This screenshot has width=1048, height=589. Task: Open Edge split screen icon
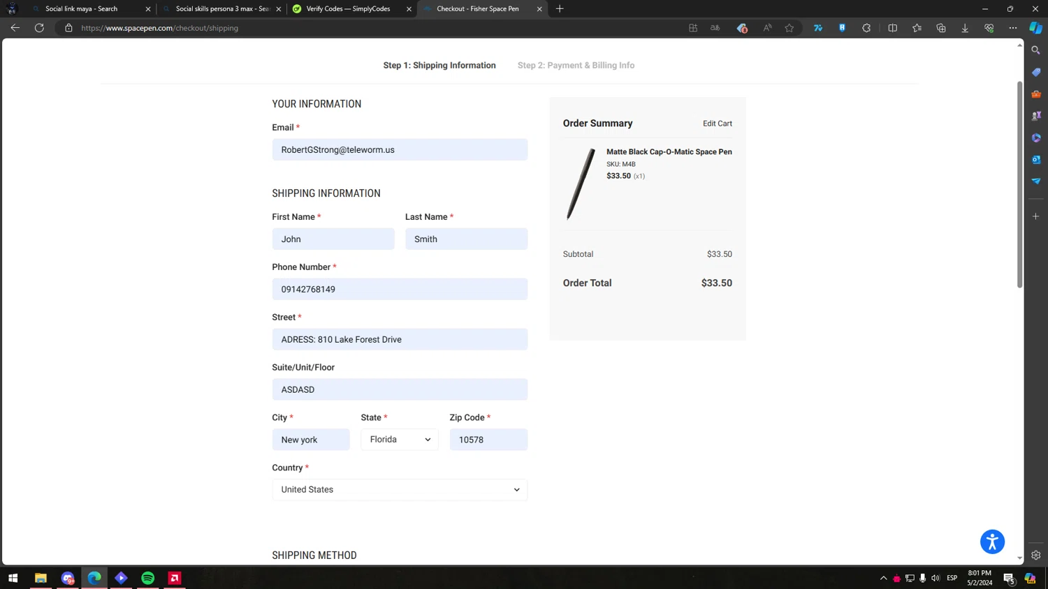click(892, 28)
